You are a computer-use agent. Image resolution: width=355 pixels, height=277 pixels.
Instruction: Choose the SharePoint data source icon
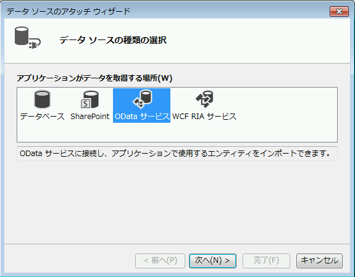(90, 99)
